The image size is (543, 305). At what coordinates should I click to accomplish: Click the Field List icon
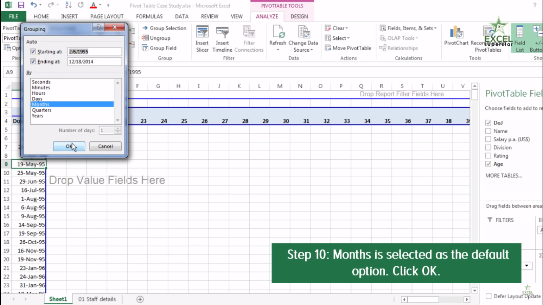[x=520, y=33]
